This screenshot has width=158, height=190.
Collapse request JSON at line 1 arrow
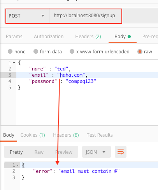click(14, 63)
